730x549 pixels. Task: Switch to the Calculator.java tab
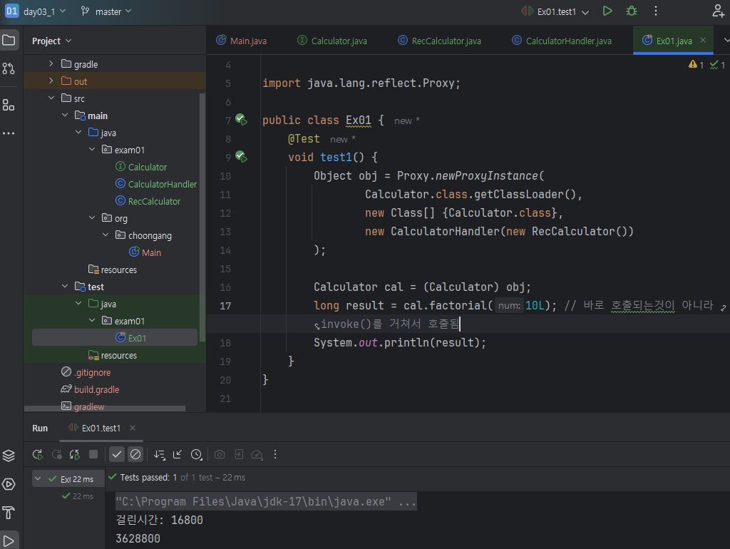(x=332, y=41)
